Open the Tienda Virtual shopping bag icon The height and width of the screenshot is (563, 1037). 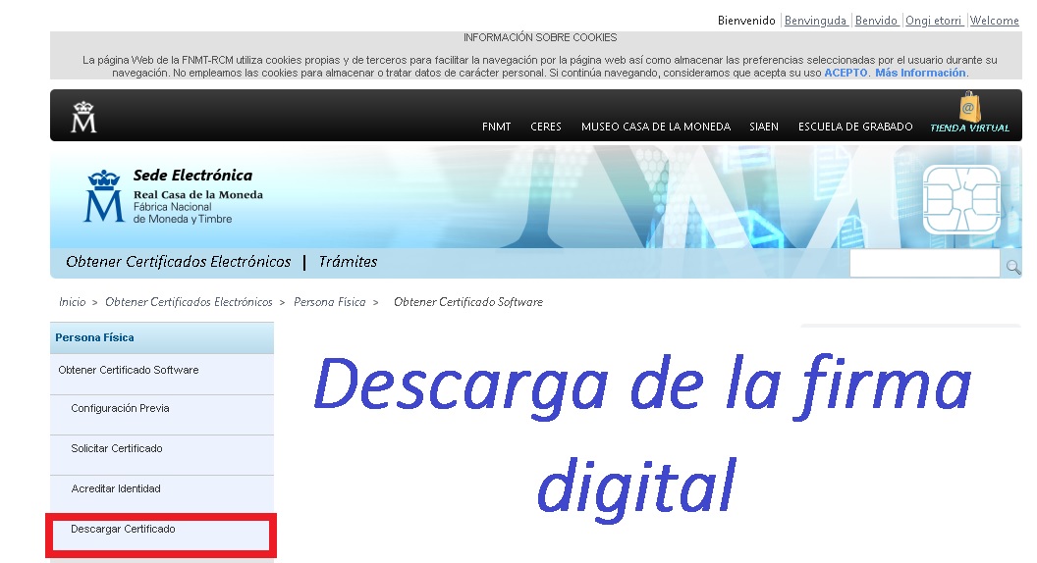click(969, 106)
